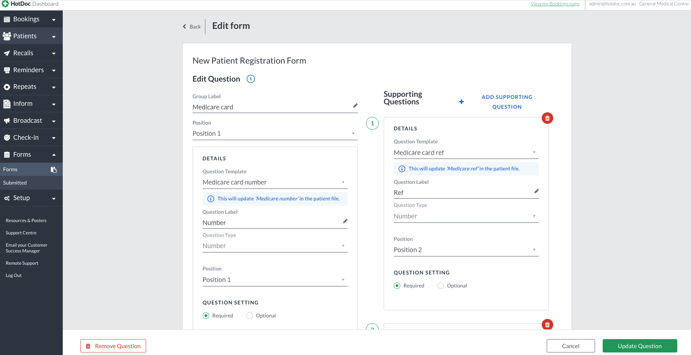Expand the Repeats menu arrow
Screen dimensions: 691x355
click(x=54, y=87)
